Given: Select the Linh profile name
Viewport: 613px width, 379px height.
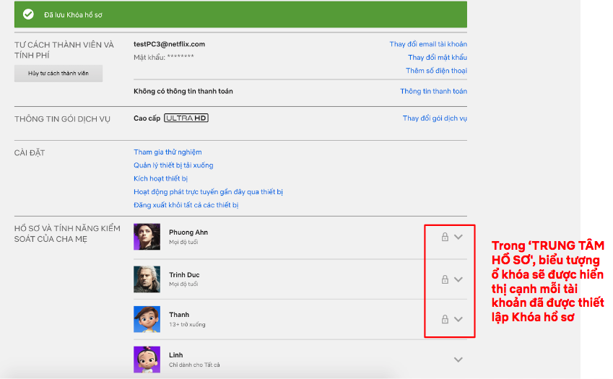Looking at the screenshot, I should pos(176,354).
